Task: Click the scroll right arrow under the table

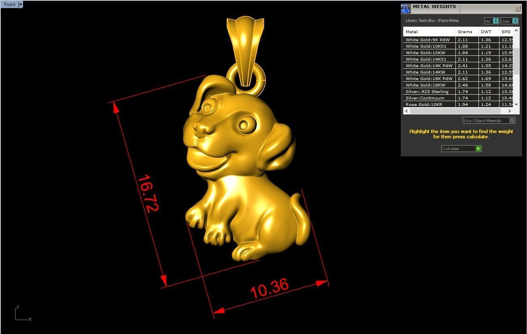Action: pyautogui.click(x=510, y=111)
